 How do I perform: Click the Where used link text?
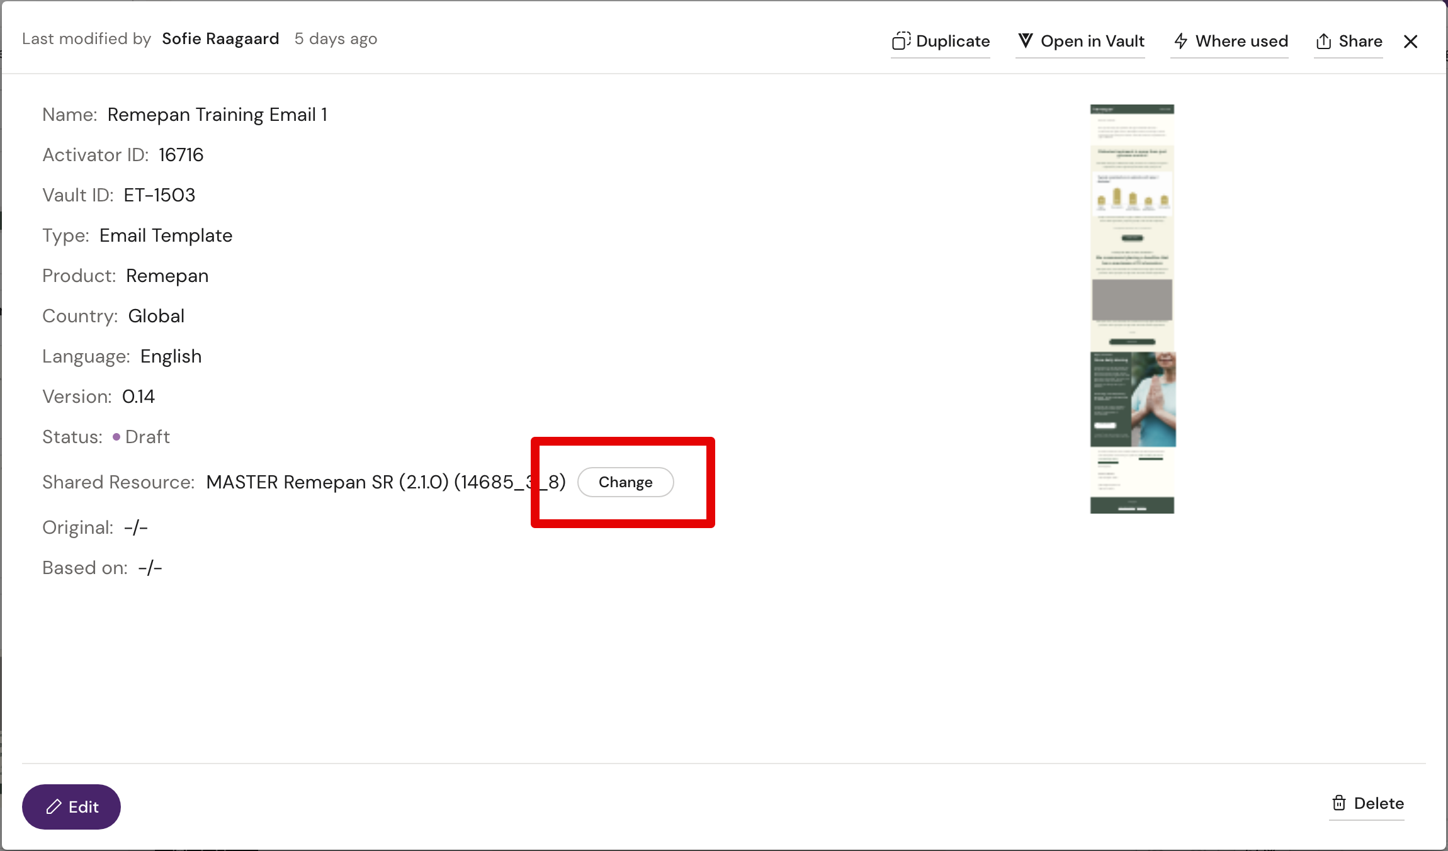coord(1242,41)
